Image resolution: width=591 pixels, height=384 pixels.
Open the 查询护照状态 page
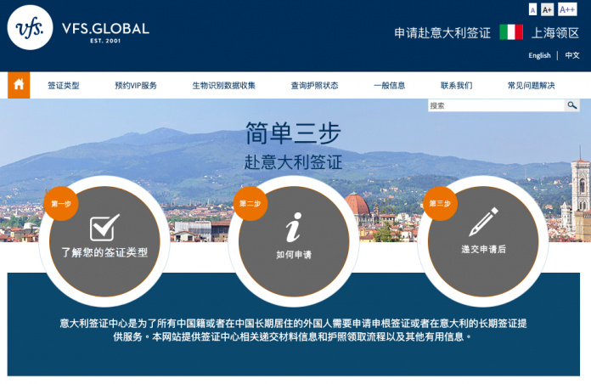(x=314, y=86)
